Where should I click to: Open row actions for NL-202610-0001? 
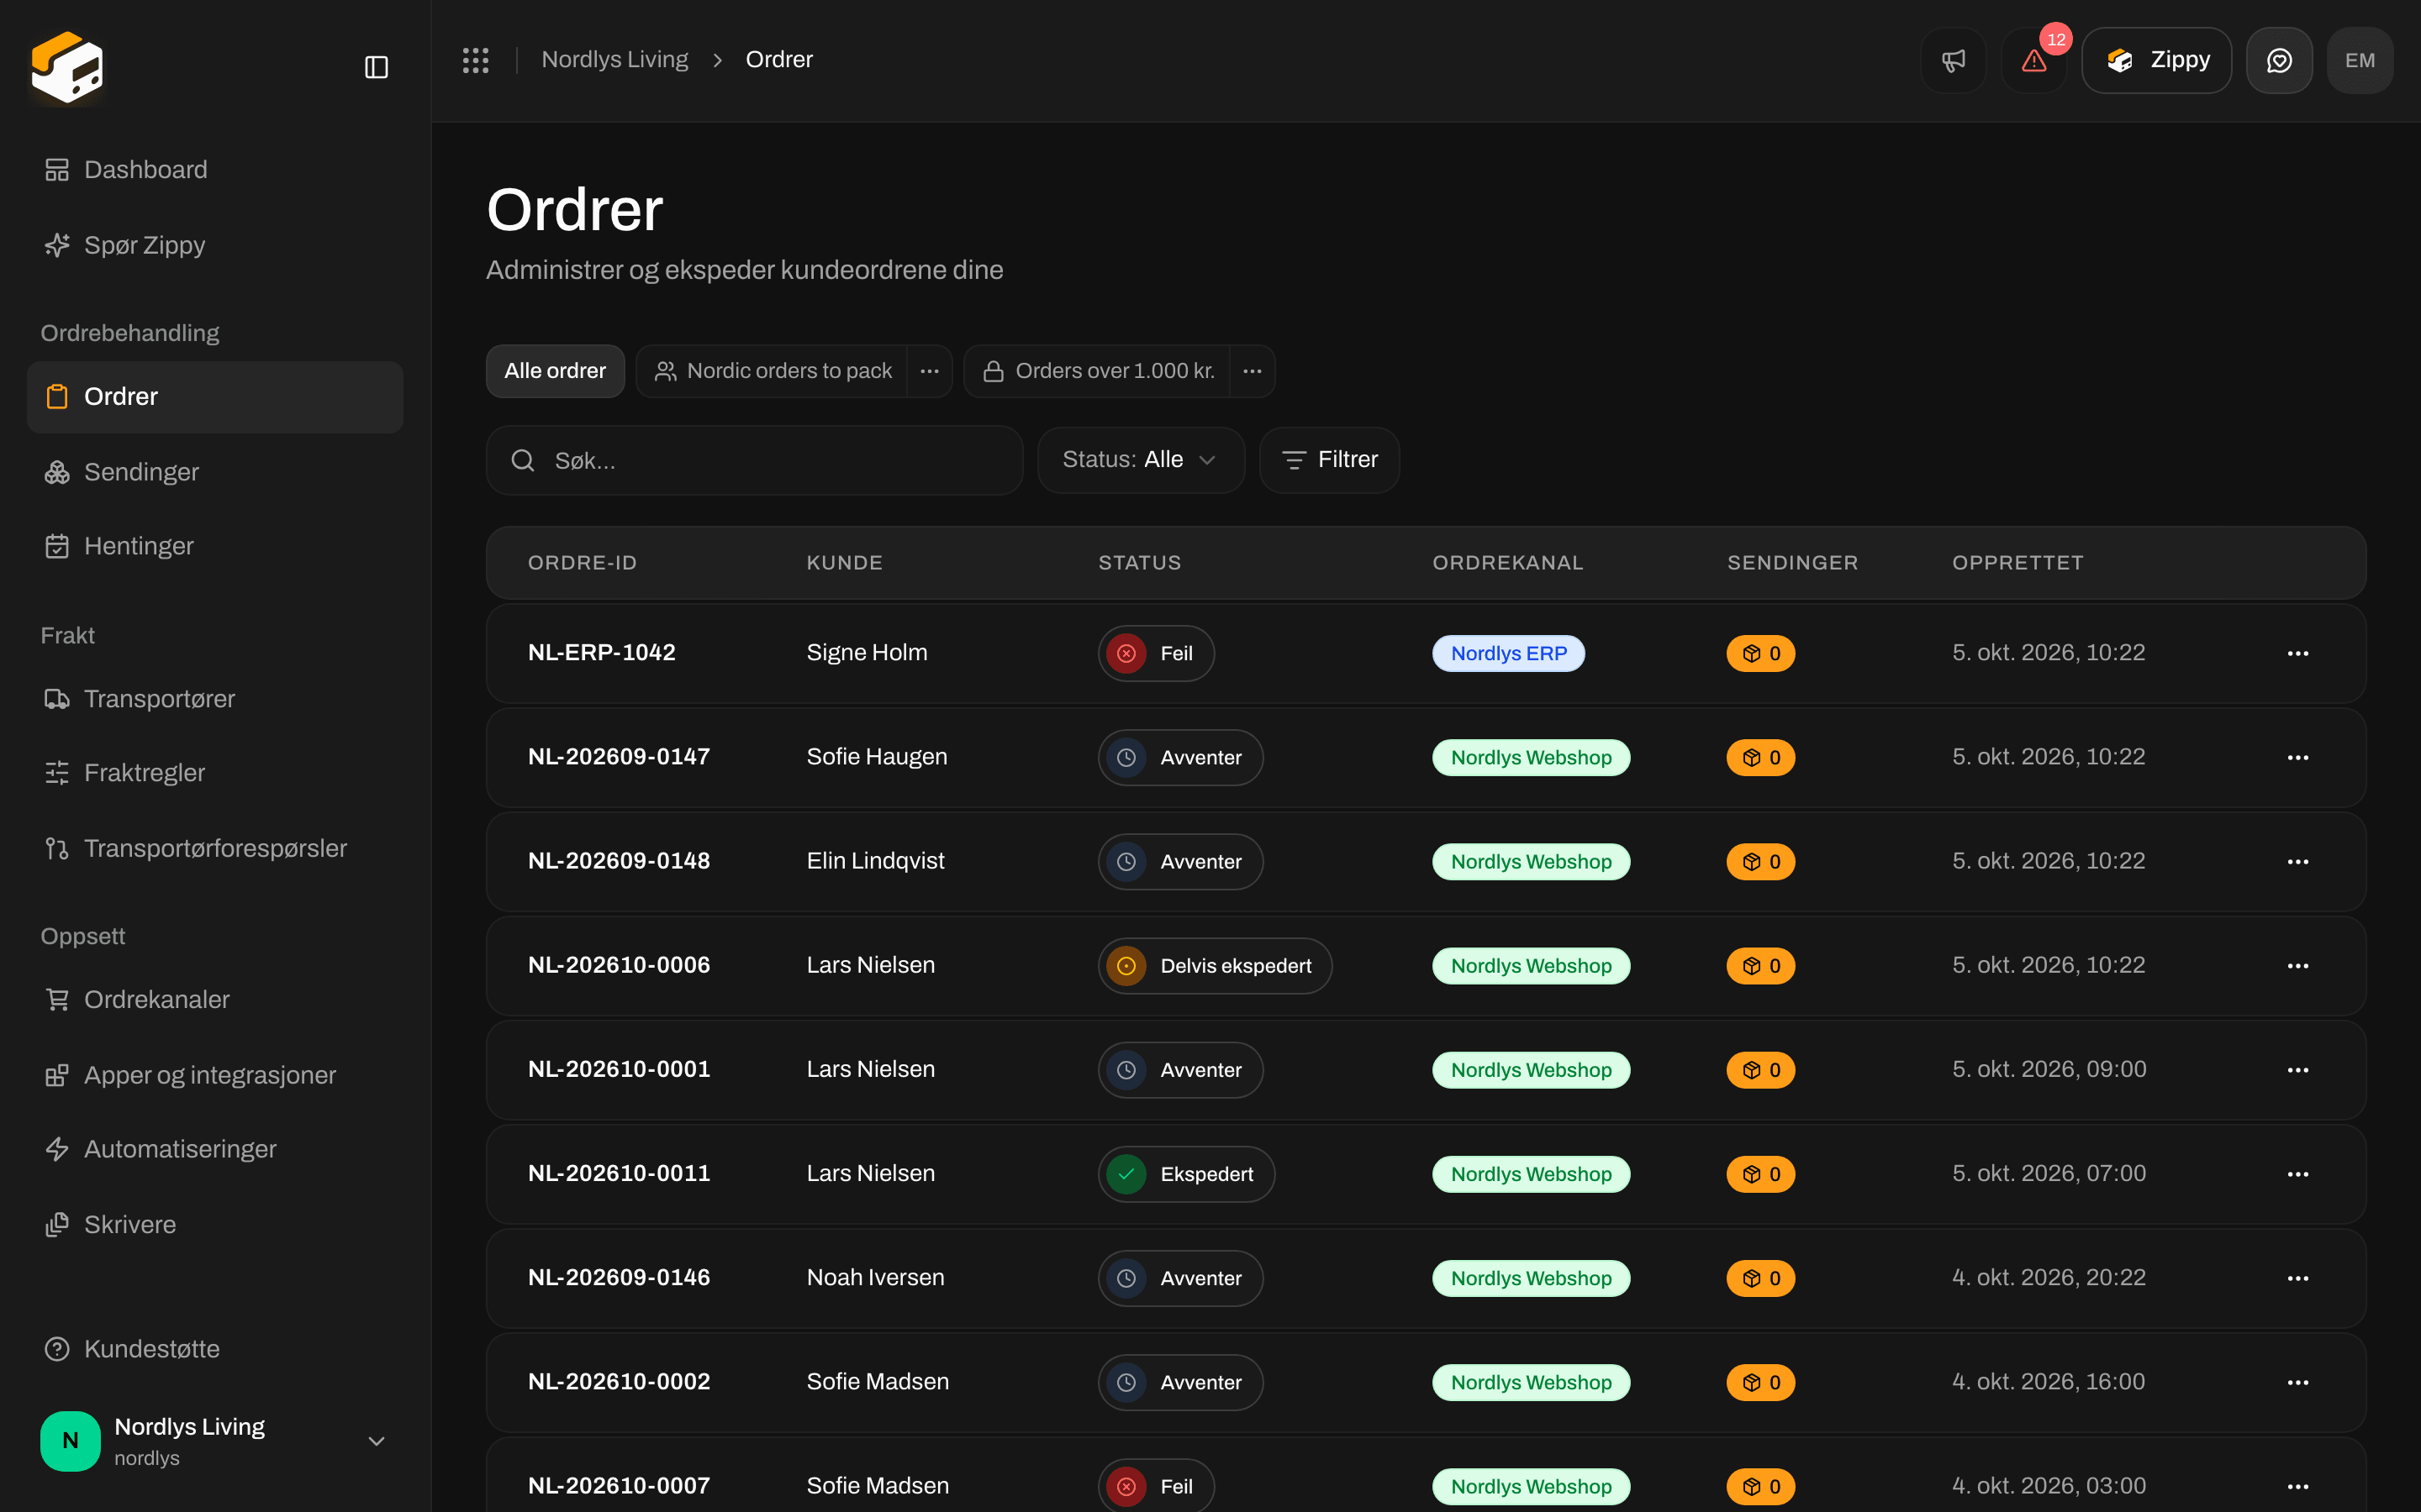(x=2298, y=1069)
